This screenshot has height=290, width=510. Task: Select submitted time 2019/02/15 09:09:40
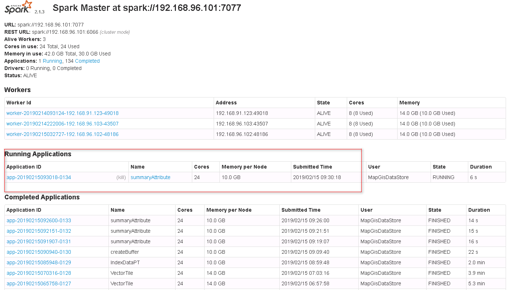click(x=305, y=252)
